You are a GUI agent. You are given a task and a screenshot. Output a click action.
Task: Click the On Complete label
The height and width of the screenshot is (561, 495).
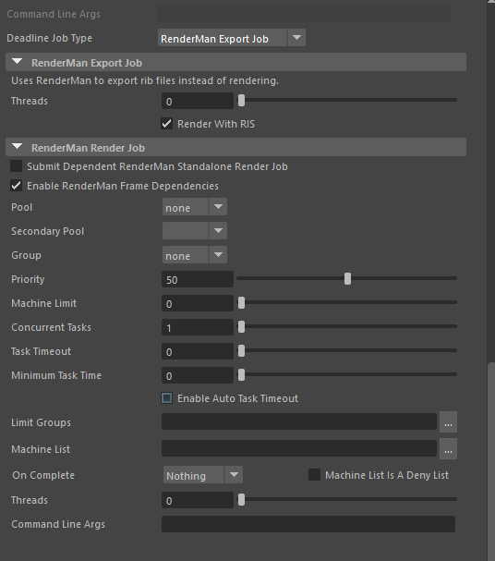click(x=43, y=475)
